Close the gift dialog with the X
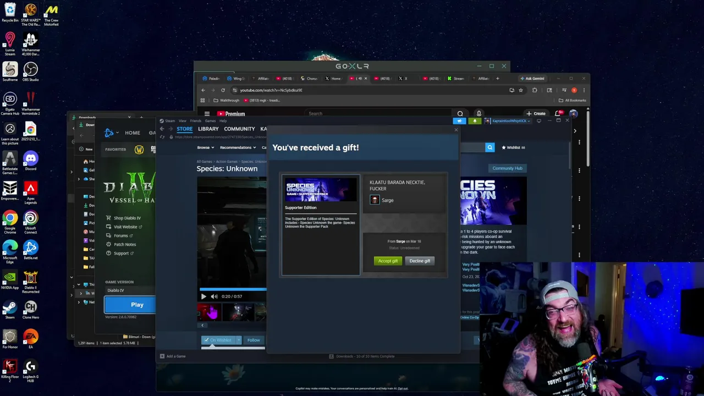 [x=456, y=130]
